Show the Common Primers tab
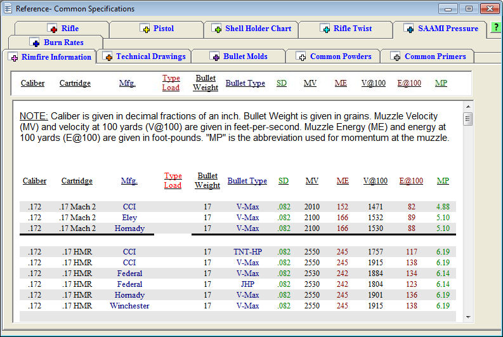The image size is (503, 337). point(428,56)
